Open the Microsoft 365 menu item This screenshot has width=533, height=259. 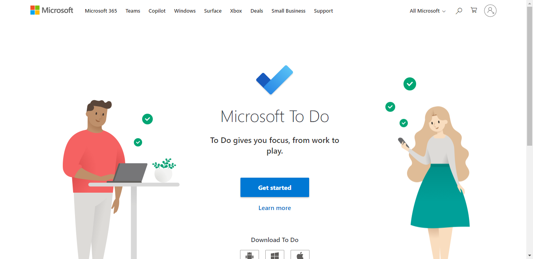[101, 11]
